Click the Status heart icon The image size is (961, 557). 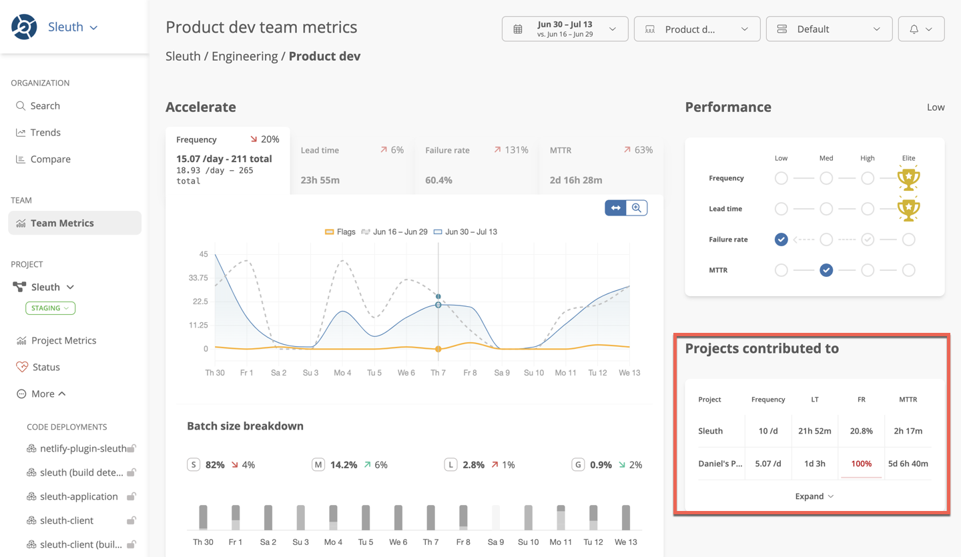(21, 367)
